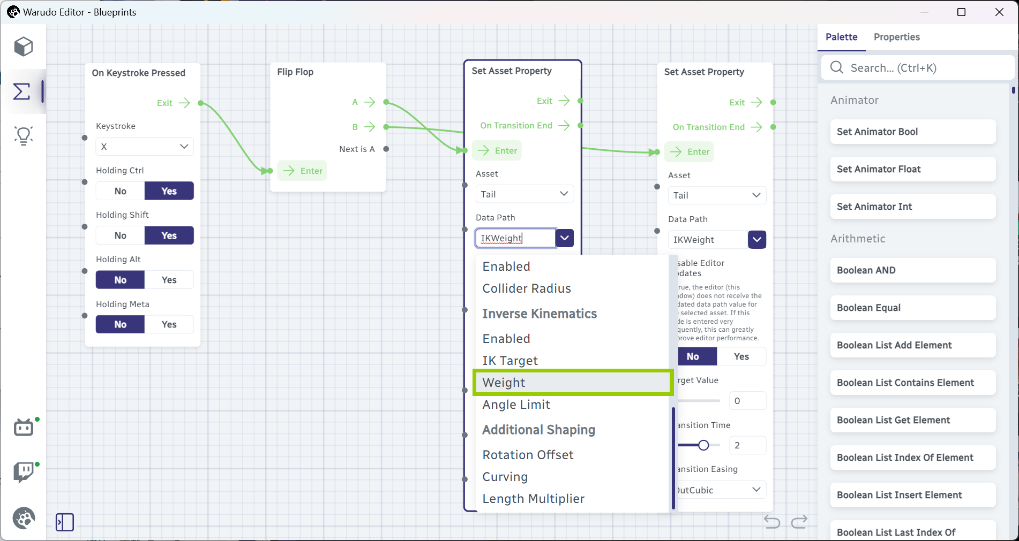Select Curving from the data path list
This screenshot has width=1019, height=541.
coord(573,477)
